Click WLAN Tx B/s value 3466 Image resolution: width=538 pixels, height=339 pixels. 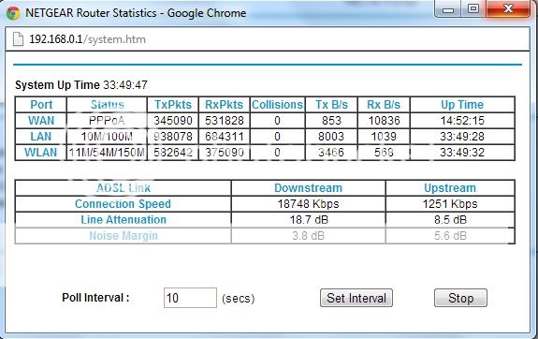pos(331,152)
